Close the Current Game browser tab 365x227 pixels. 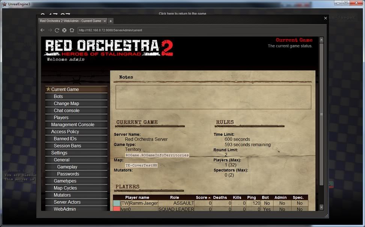pyautogui.click(x=105, y=21)
